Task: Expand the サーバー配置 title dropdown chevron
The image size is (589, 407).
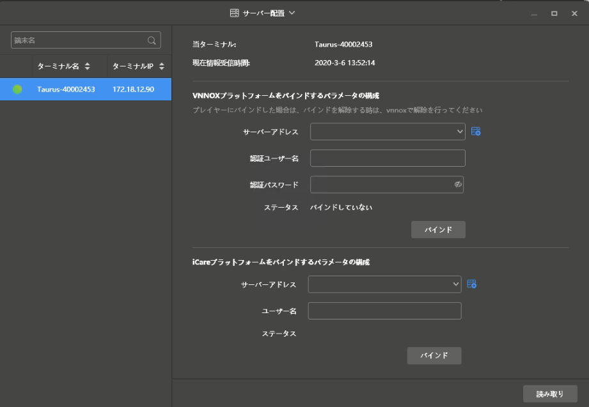Action: tap(292, 13)
